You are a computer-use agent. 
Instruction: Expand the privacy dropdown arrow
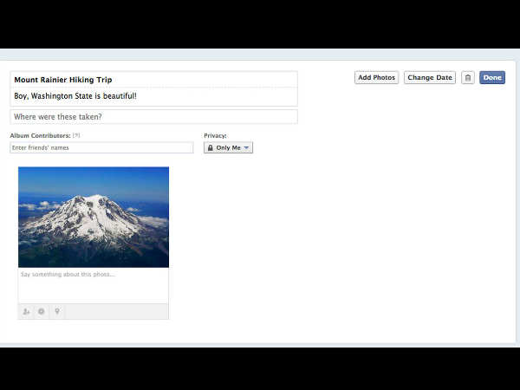pyautogui.click(x=246, y=147)
